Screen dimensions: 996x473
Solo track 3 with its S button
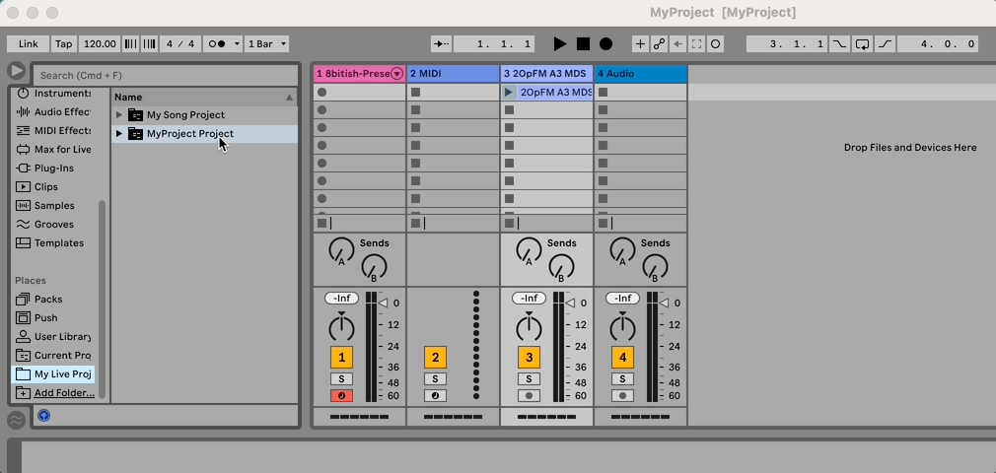click(x=530, y=379)
